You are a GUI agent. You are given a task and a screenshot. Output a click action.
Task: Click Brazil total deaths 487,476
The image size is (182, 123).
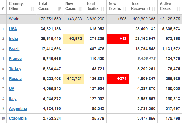97,49
